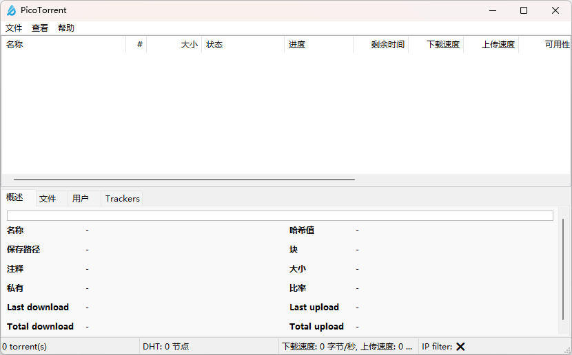Click the 'IP filter:' status label
Image resolution: width=572 pixels, height=355 pixels.
(437, 347)
